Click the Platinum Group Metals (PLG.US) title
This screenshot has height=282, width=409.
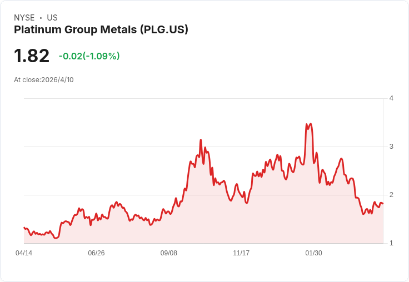pyautogui.click(x=101, y=30)
